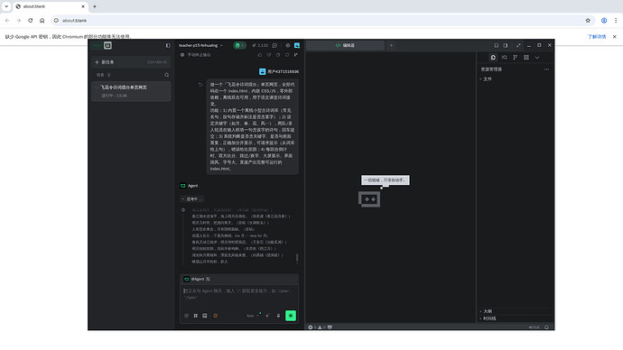
Task: Click thumbs up feedback icon
Action: [260, 55]
